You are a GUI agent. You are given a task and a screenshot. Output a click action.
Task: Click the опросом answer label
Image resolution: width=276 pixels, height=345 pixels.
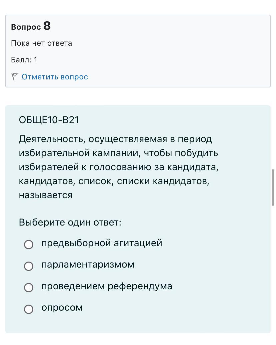click(62, 308)
